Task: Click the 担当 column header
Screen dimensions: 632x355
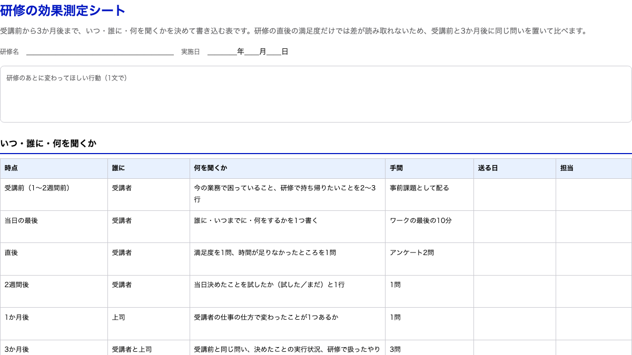Action: point(594,168)
